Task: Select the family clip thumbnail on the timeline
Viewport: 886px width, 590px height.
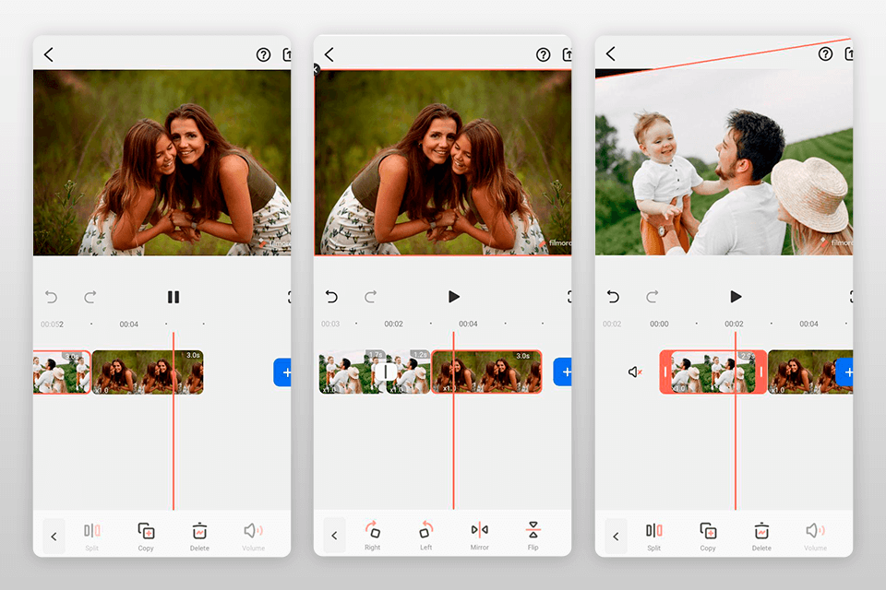Action: pyautogui.click(x=713, y=372)
